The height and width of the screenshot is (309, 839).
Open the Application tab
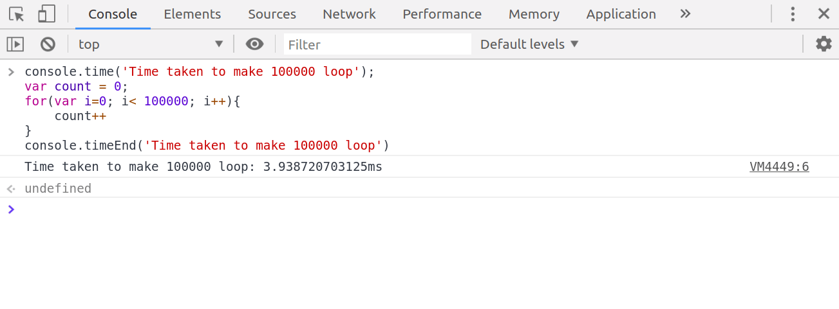point(621,14)
